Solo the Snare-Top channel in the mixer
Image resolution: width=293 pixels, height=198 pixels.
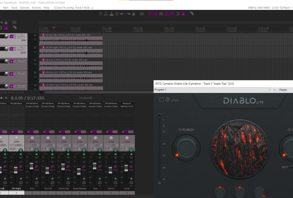pyautogui.click(x=68, y=162)
